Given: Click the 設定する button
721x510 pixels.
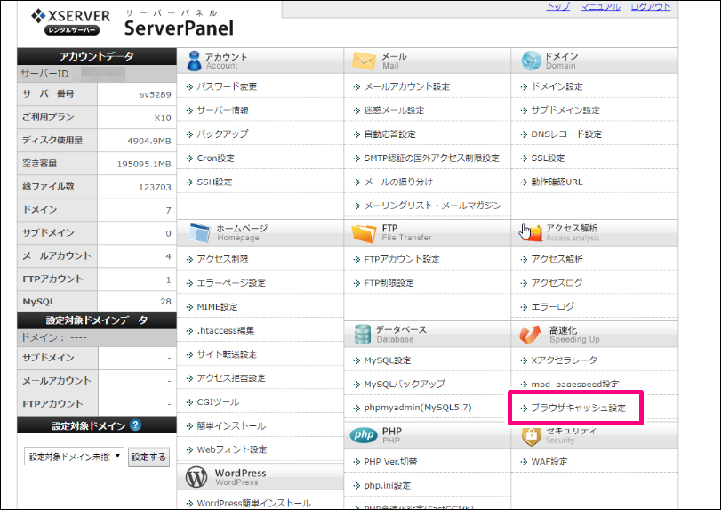Looking at the screenshot, I should [x=148, y=457].
